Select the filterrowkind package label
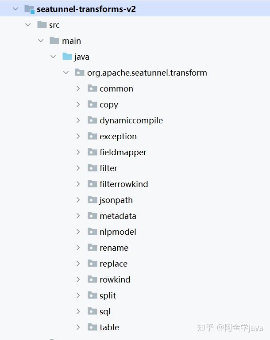Screen dimensions: 270x340 123,184
